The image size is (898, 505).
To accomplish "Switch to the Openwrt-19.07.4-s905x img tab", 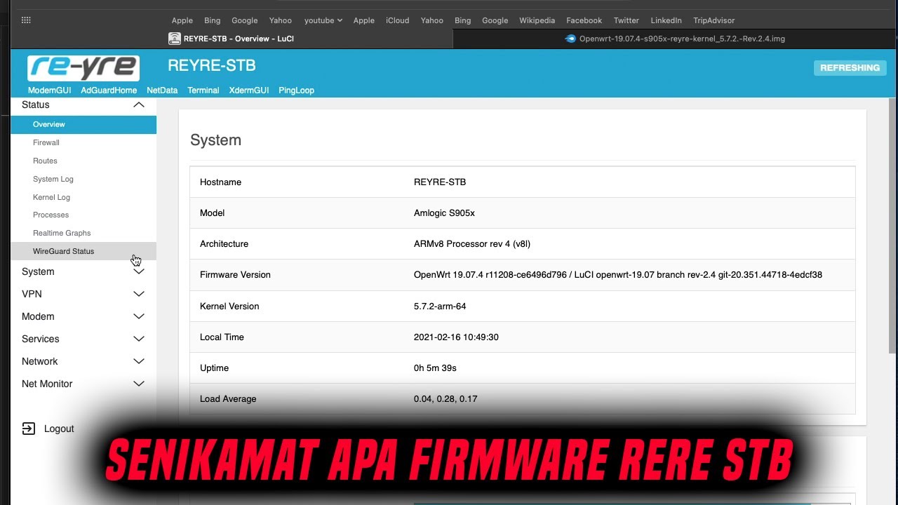I will pos(675,39).
